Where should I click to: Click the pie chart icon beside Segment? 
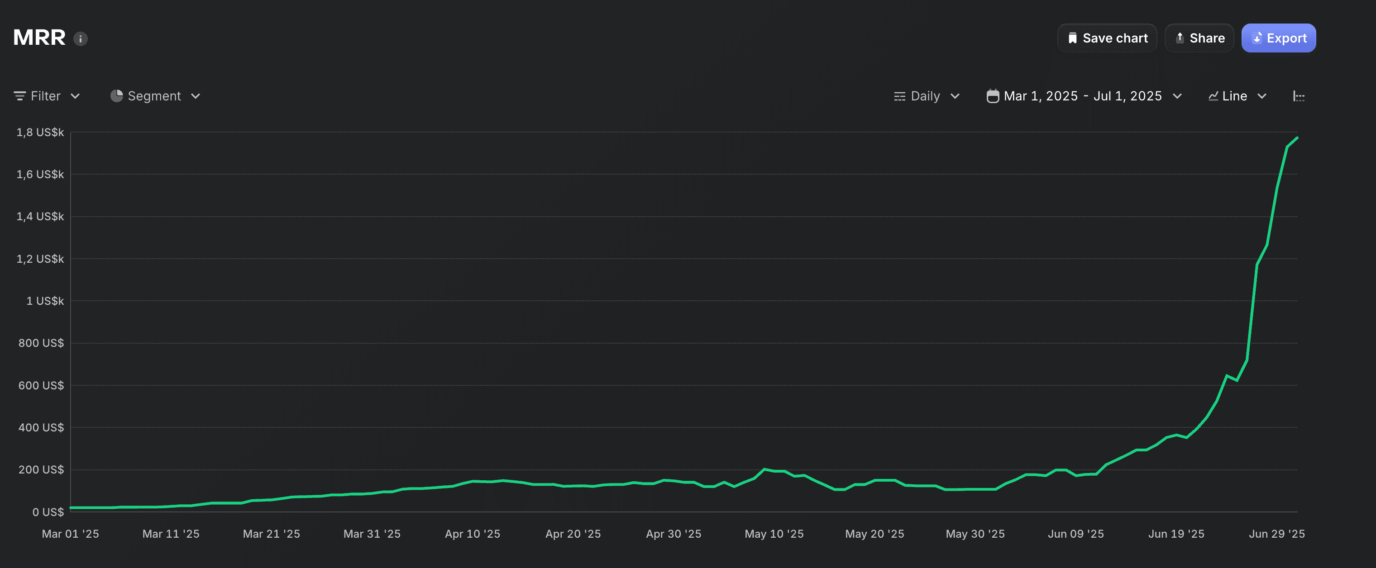coord(116,95)
